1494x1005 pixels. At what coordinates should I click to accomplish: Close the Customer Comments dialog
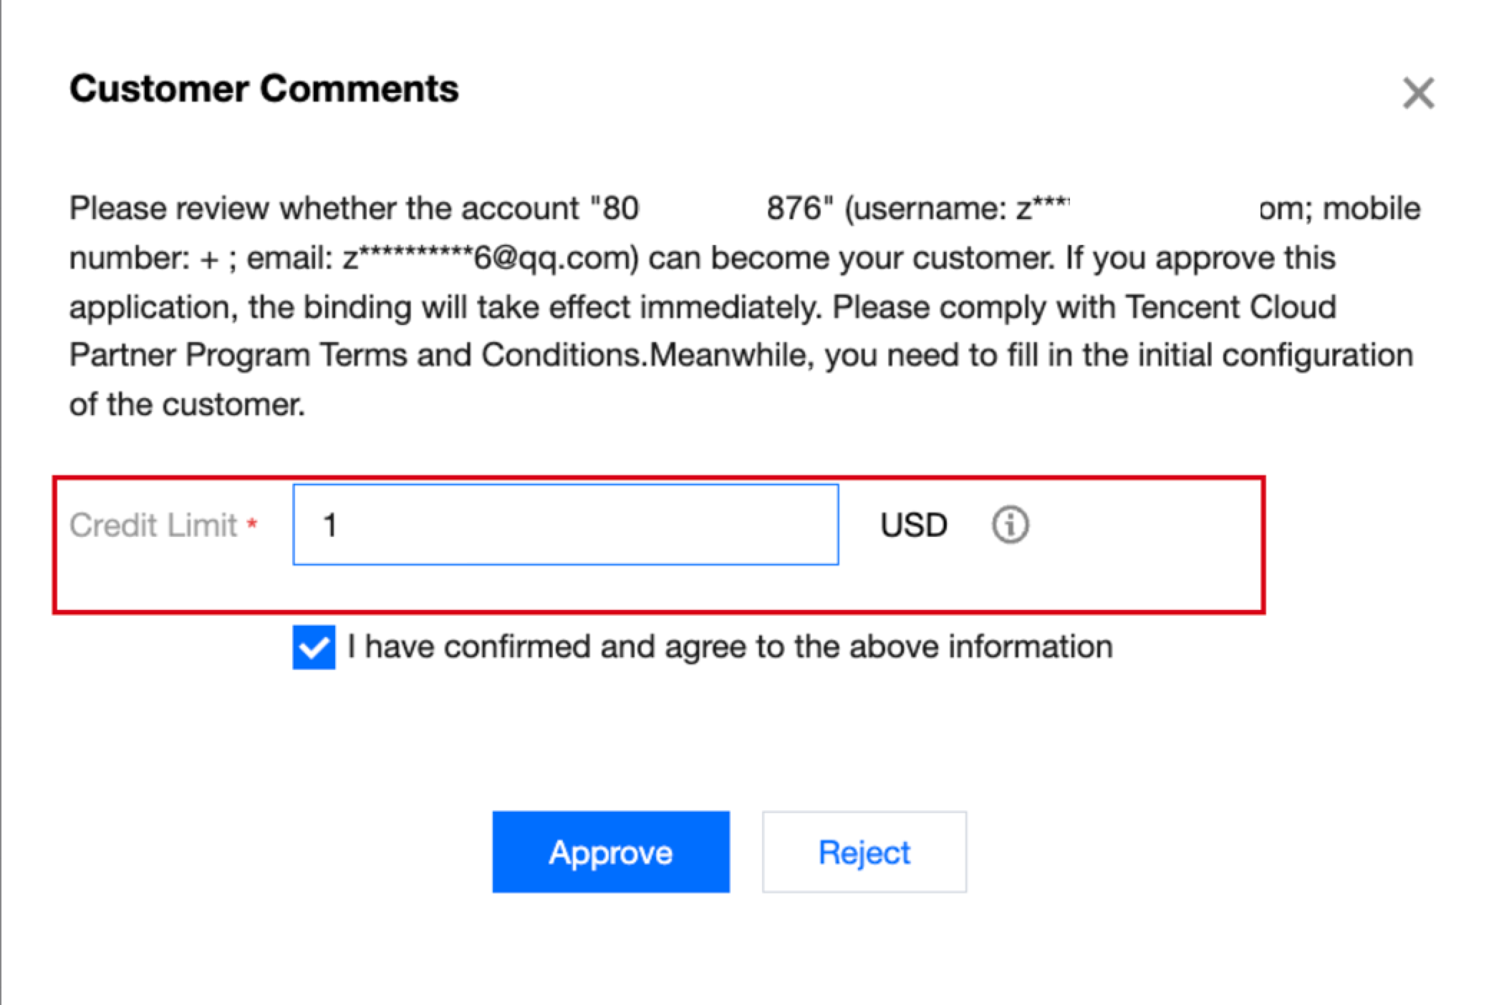pos(1418,93)
